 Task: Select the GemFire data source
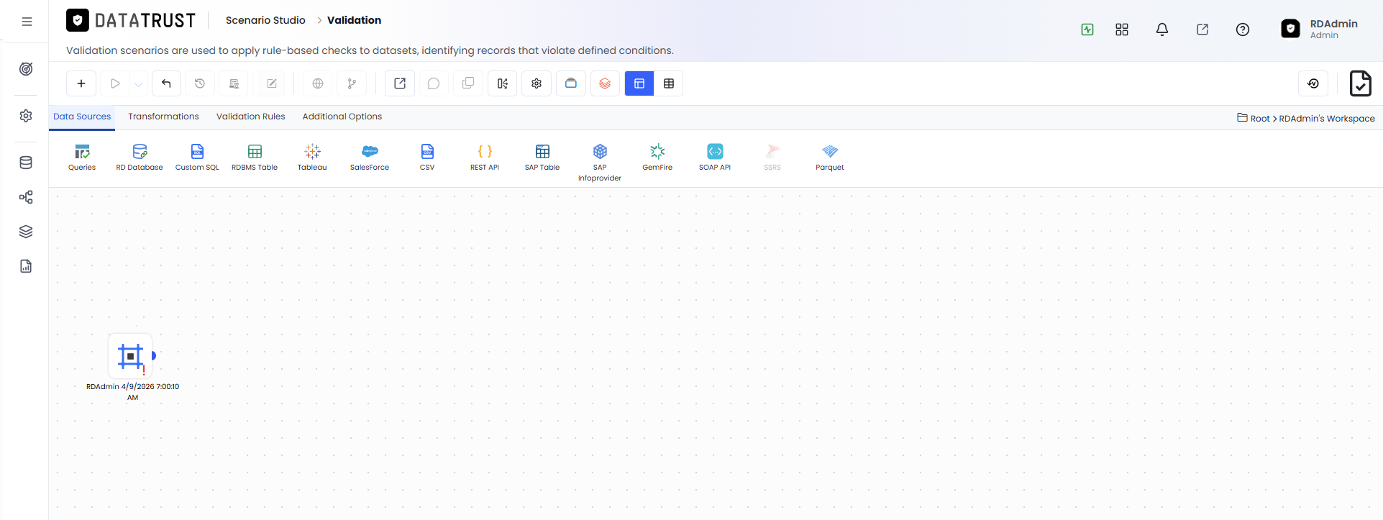(x=657, y=158)
